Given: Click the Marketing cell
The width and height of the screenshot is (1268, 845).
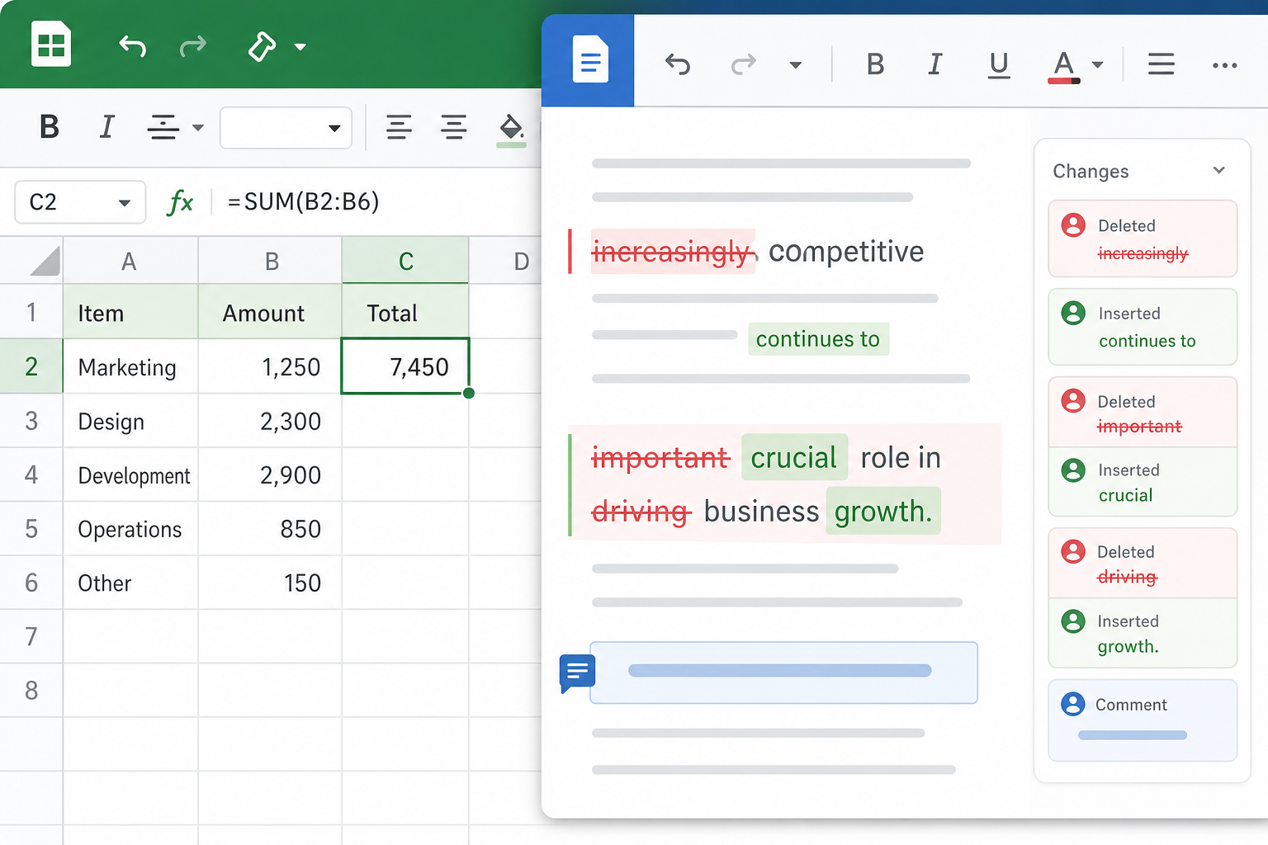Looking at the screenshot, I should tap(130, 366).
